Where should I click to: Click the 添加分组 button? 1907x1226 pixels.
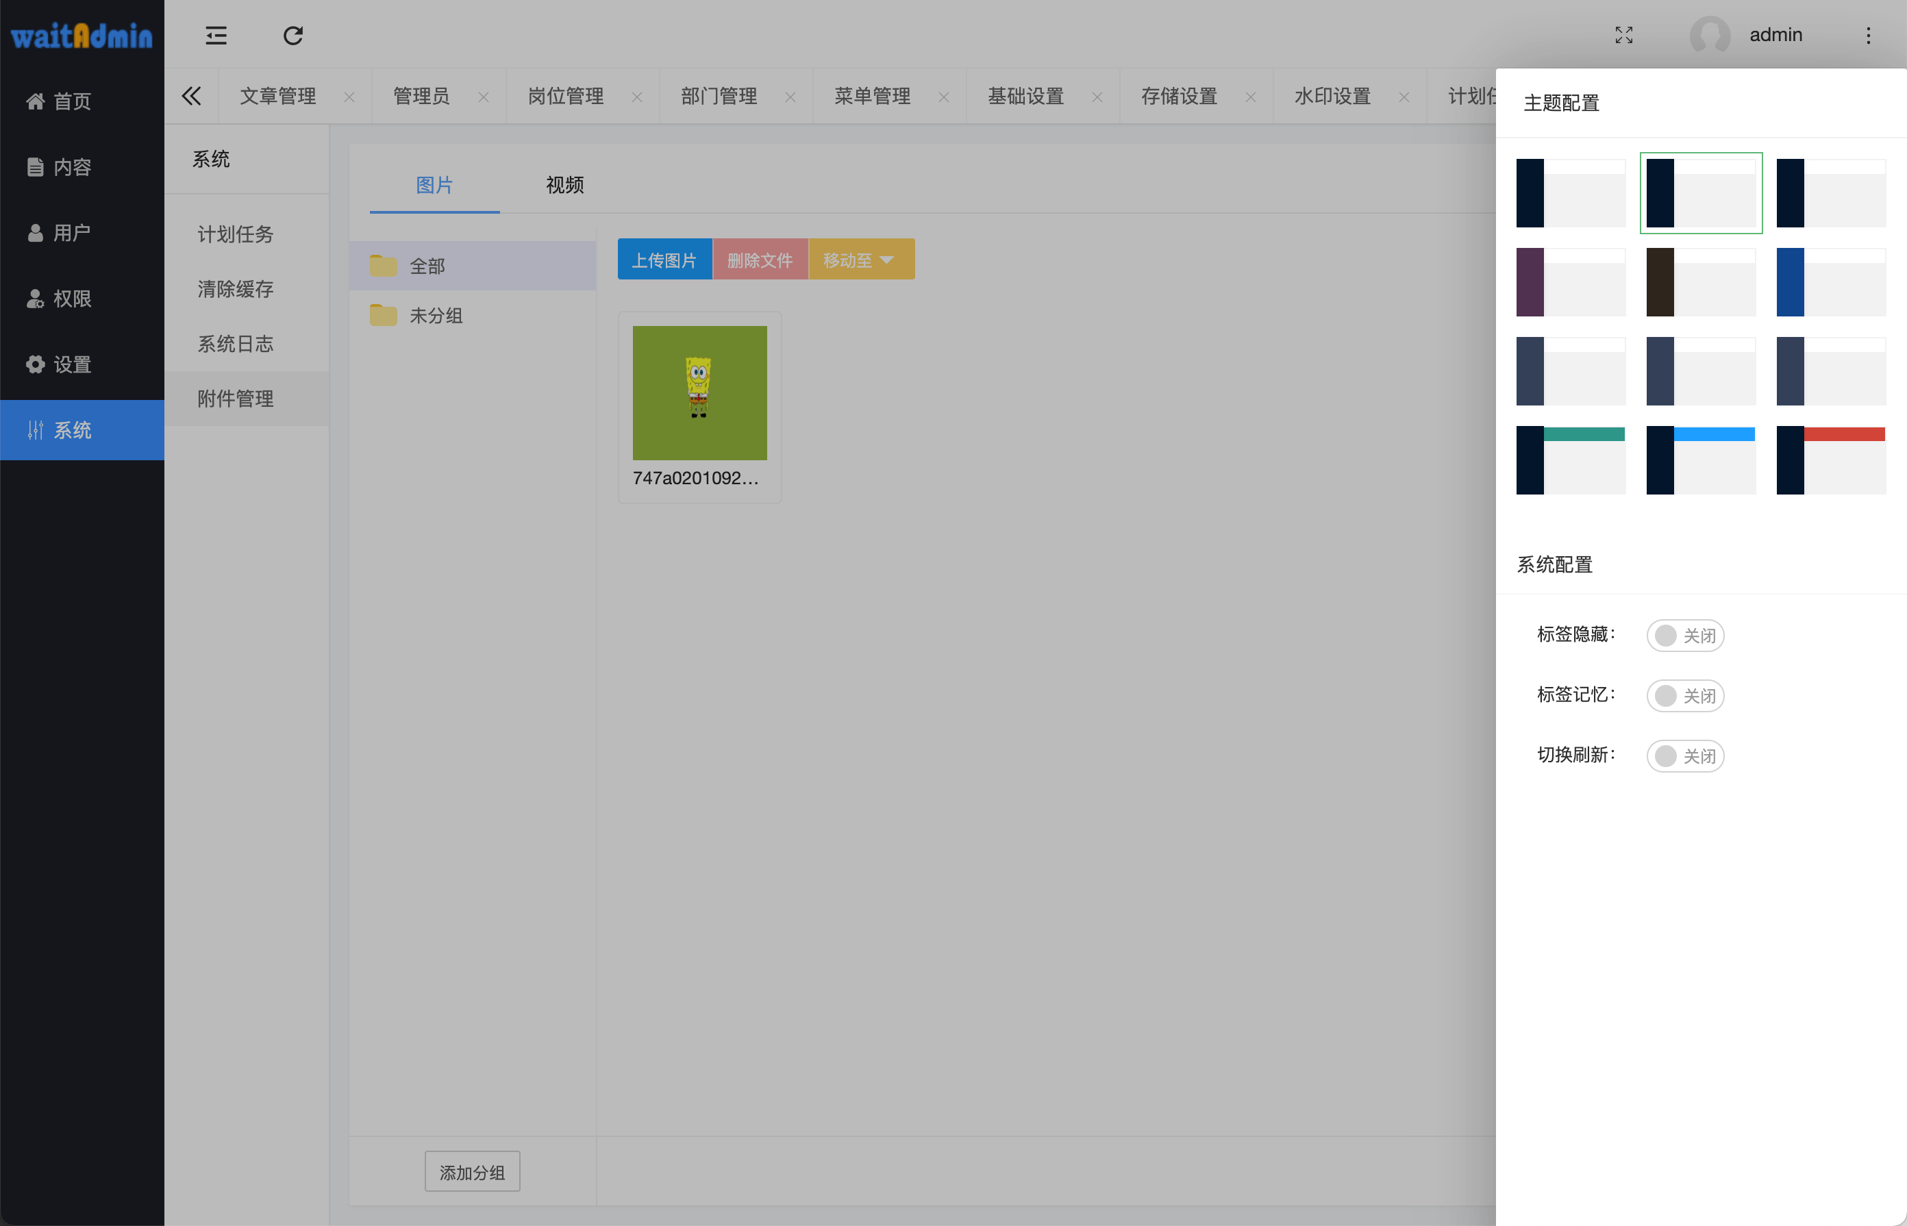point(472,1172)
